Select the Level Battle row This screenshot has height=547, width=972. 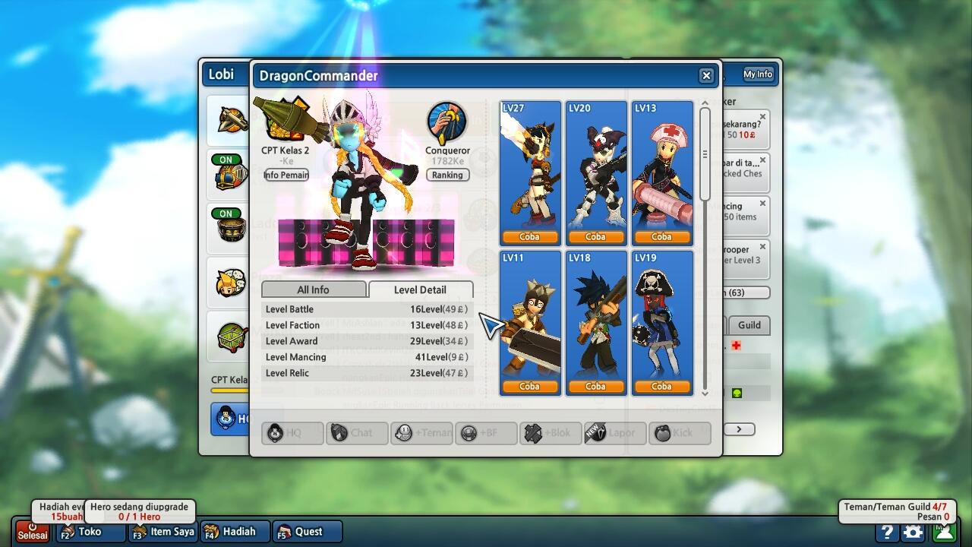tap(368, 309)
